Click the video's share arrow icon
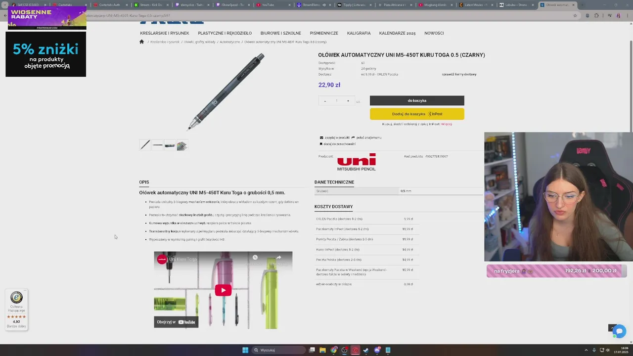 click(x=278, y=258)
